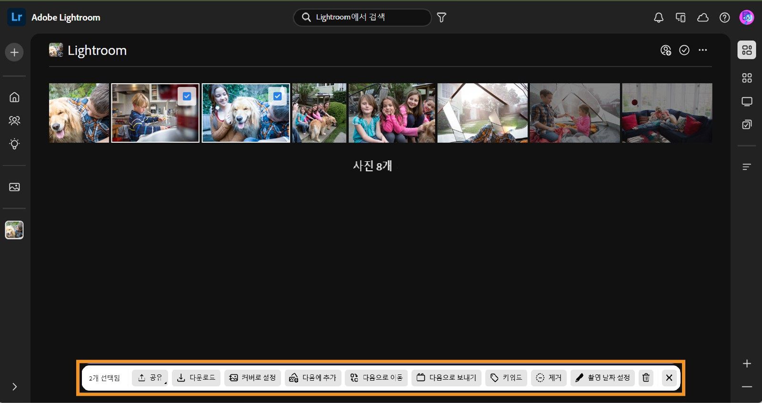Open the boy hugging golden retriever photo
Screen dimensions: 762x403
click(79, 113)
